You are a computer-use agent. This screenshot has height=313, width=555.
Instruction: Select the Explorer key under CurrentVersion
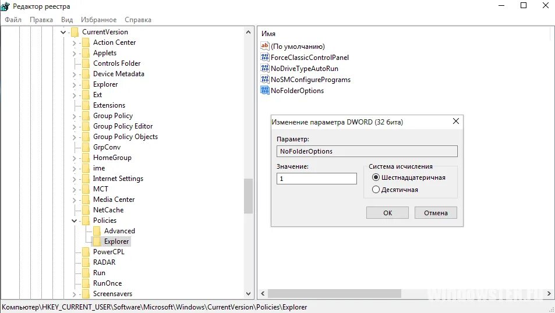pyautogui.click(x=105, y=84)
